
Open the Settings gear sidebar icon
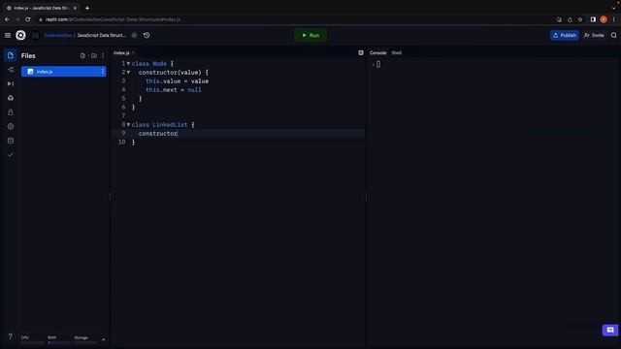pyautogui.click(x=11, y=127)
